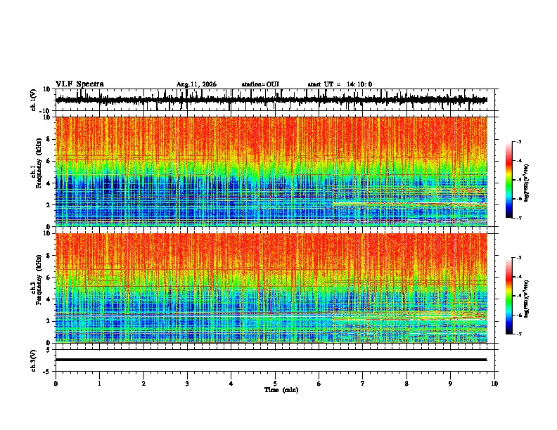Click the ch.2 spectrogram color scale bar
557x430 pixels.
pos(508,296)
